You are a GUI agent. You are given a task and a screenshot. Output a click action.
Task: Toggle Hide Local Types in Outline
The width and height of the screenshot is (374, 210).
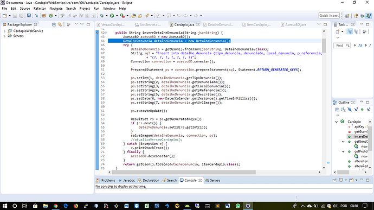[x=369, y=110]
